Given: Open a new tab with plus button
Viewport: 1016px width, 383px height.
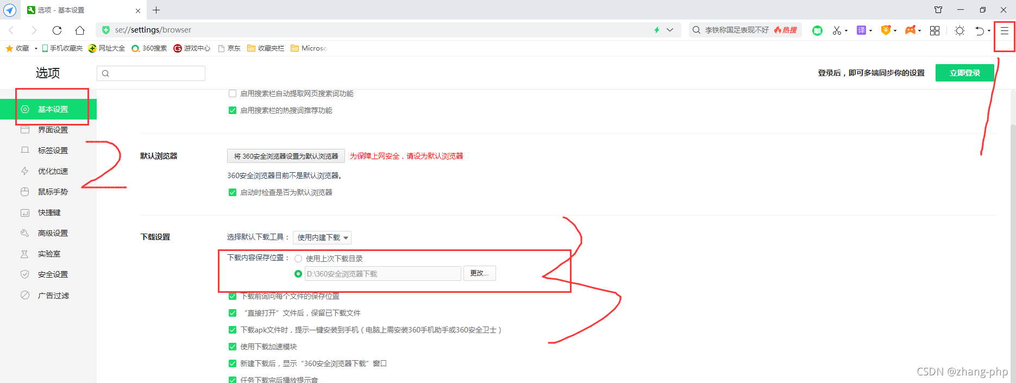Looking at the screenshot, I should tap(156, 10).
